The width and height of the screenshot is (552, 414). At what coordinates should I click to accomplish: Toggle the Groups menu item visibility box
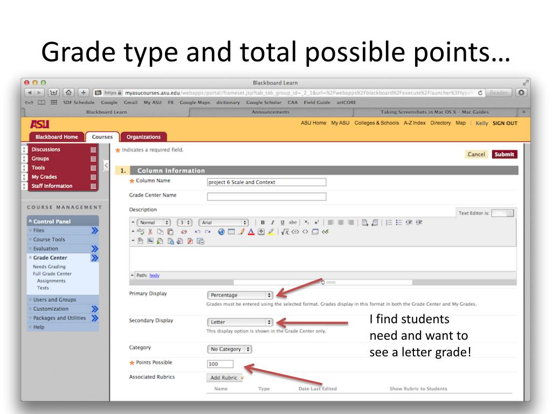93,159
